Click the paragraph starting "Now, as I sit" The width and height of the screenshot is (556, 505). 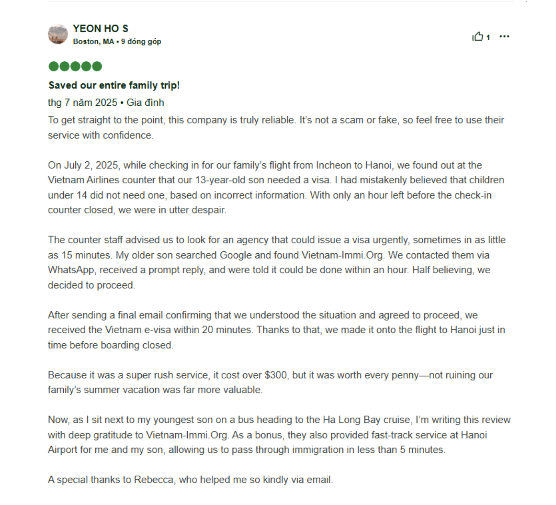pos(278,435)
